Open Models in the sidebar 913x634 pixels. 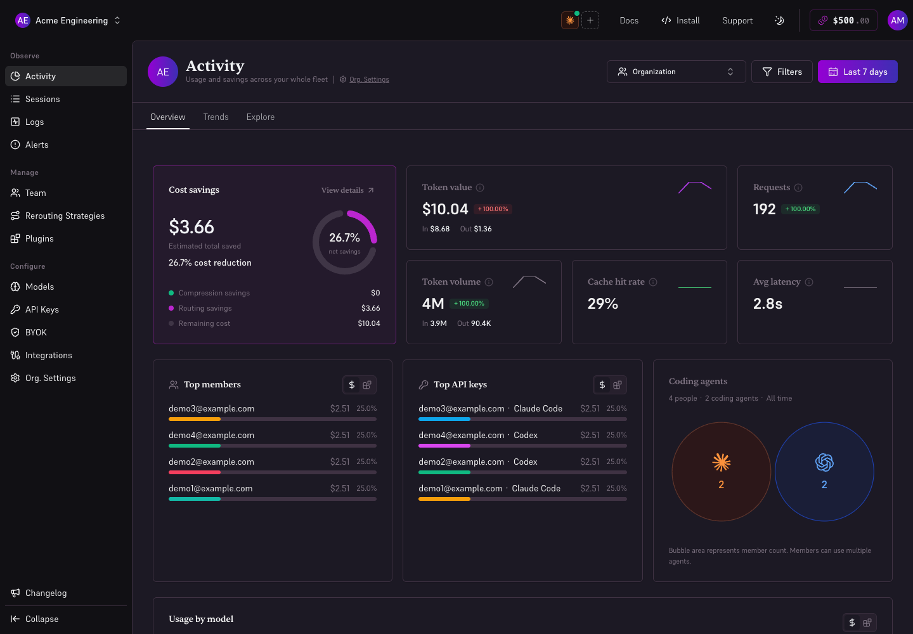pos(66,287)
